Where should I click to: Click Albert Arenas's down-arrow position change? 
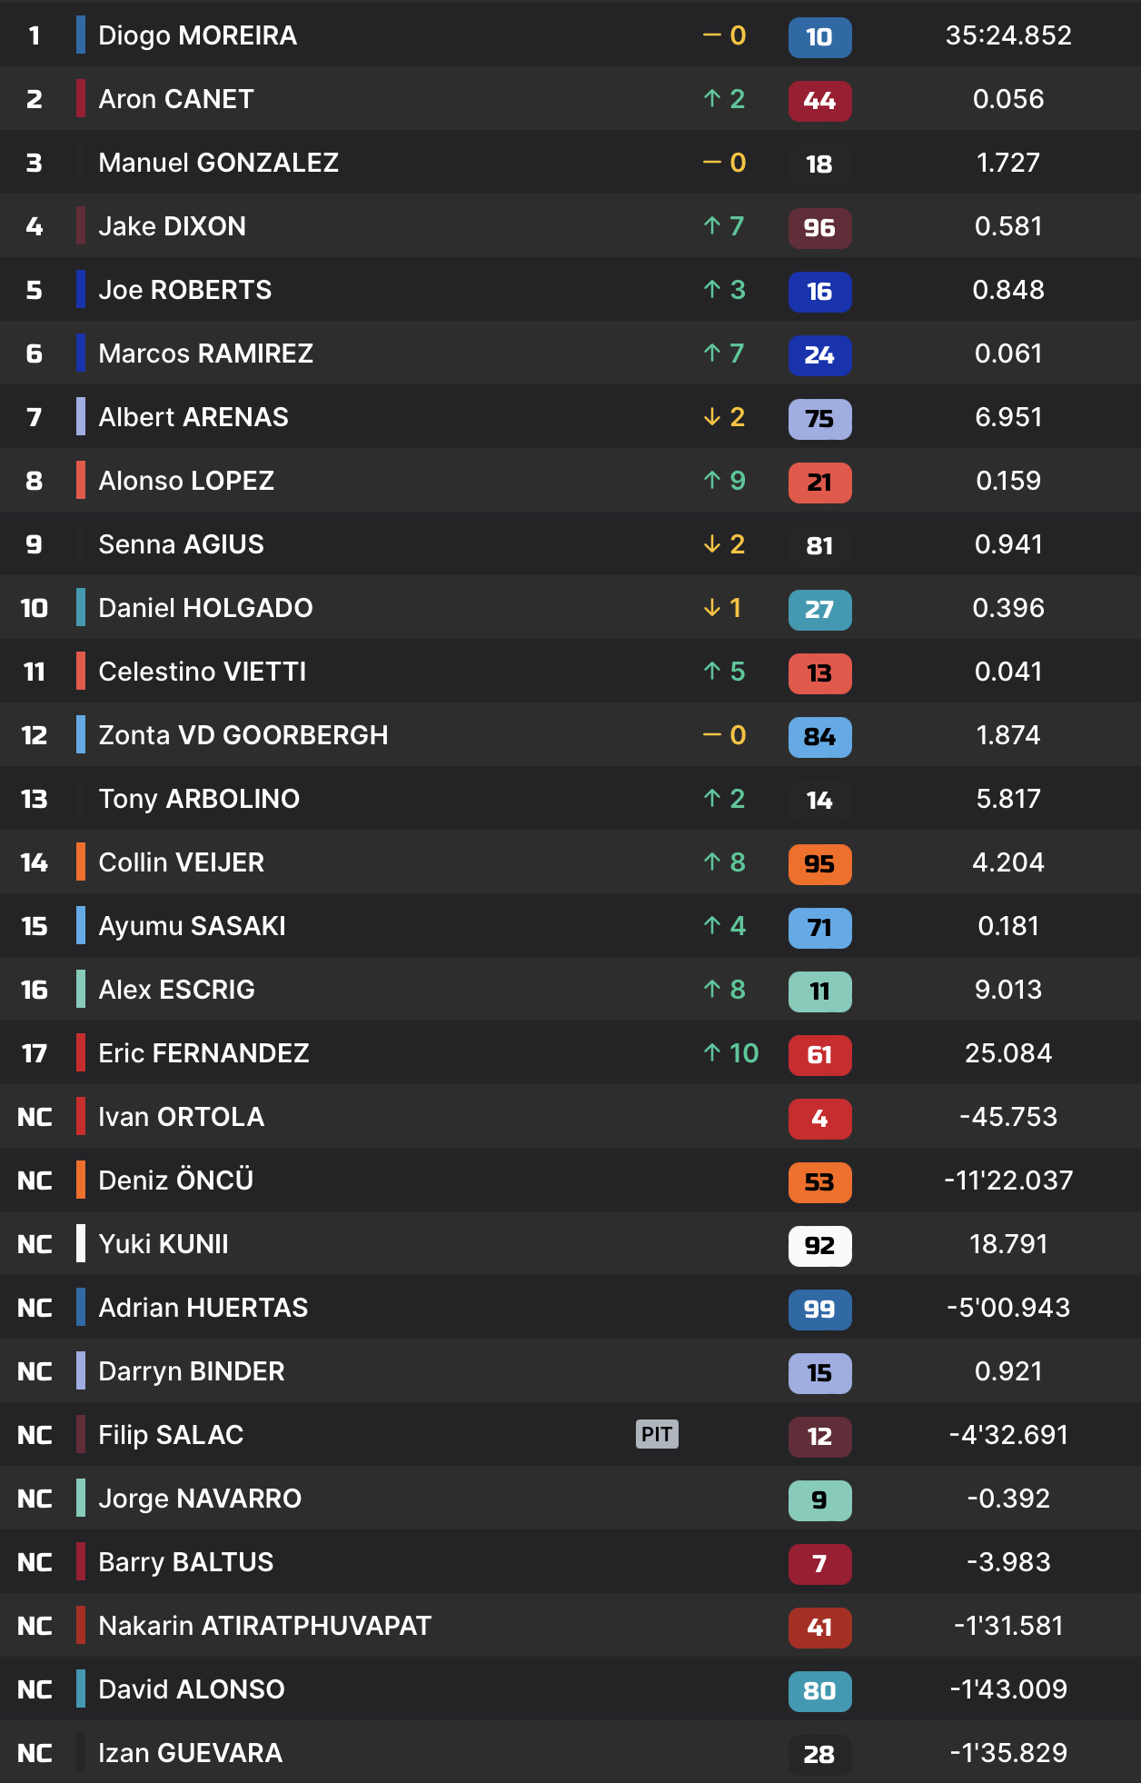pyautogui.click(x=724, y=417)
